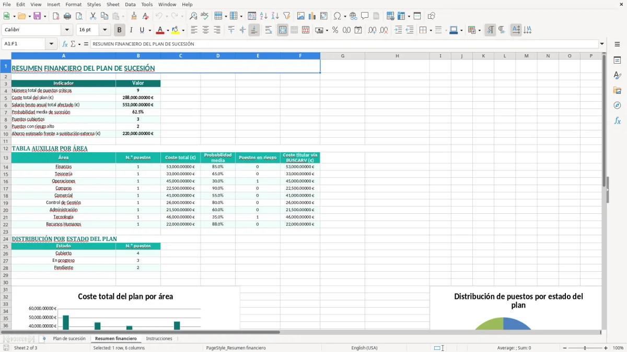Open the sidebar Navigator panel
Screen dimensions: 627x352
click(617, 105)
